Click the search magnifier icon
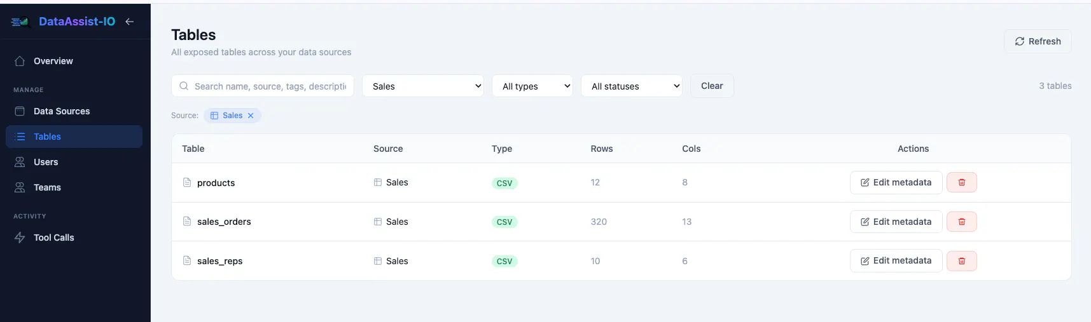This screenshot has width=1091, height=322. tap(184, 86)
